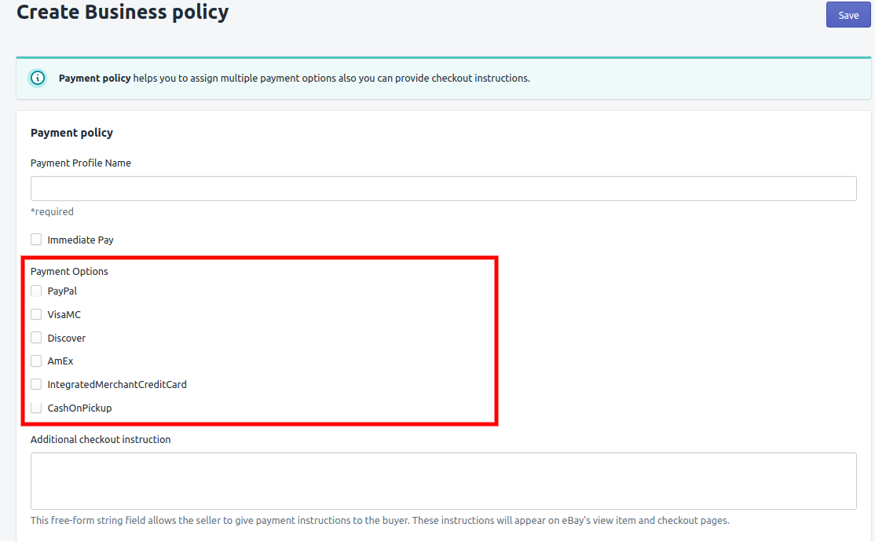Tick the CashOnPickup checkbox
The width and height of the screenshot is (875, 542).
[x=36, y=408]
